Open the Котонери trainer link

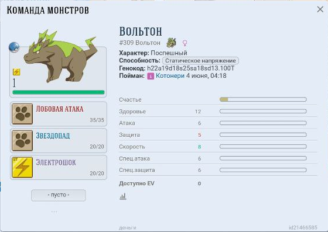pos(170,76)
